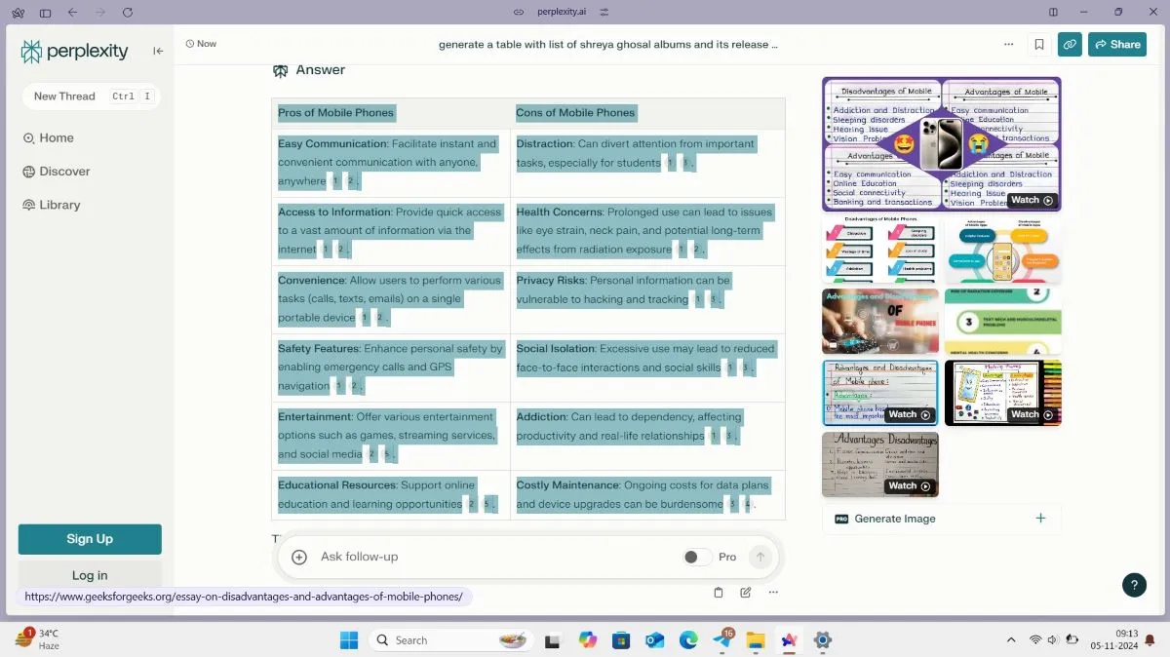Open File Explorer from the taskbar
Screen dimensions: 1170x657
pos(755,640)
